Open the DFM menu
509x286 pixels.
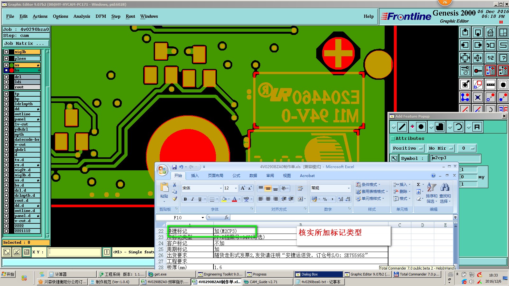101,17
